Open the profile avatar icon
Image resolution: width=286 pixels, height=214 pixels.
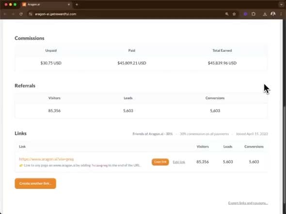click(273, 14)
